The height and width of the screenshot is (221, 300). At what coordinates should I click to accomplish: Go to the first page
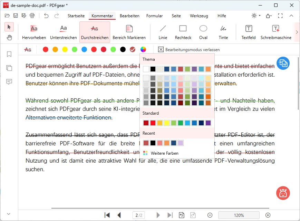coord(107,215)
